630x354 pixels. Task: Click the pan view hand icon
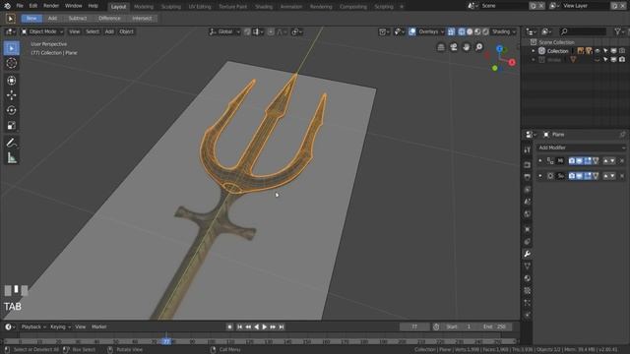pos(466,47)
